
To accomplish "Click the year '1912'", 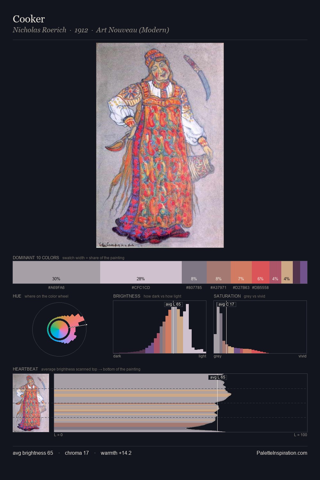I will (81, 30).
